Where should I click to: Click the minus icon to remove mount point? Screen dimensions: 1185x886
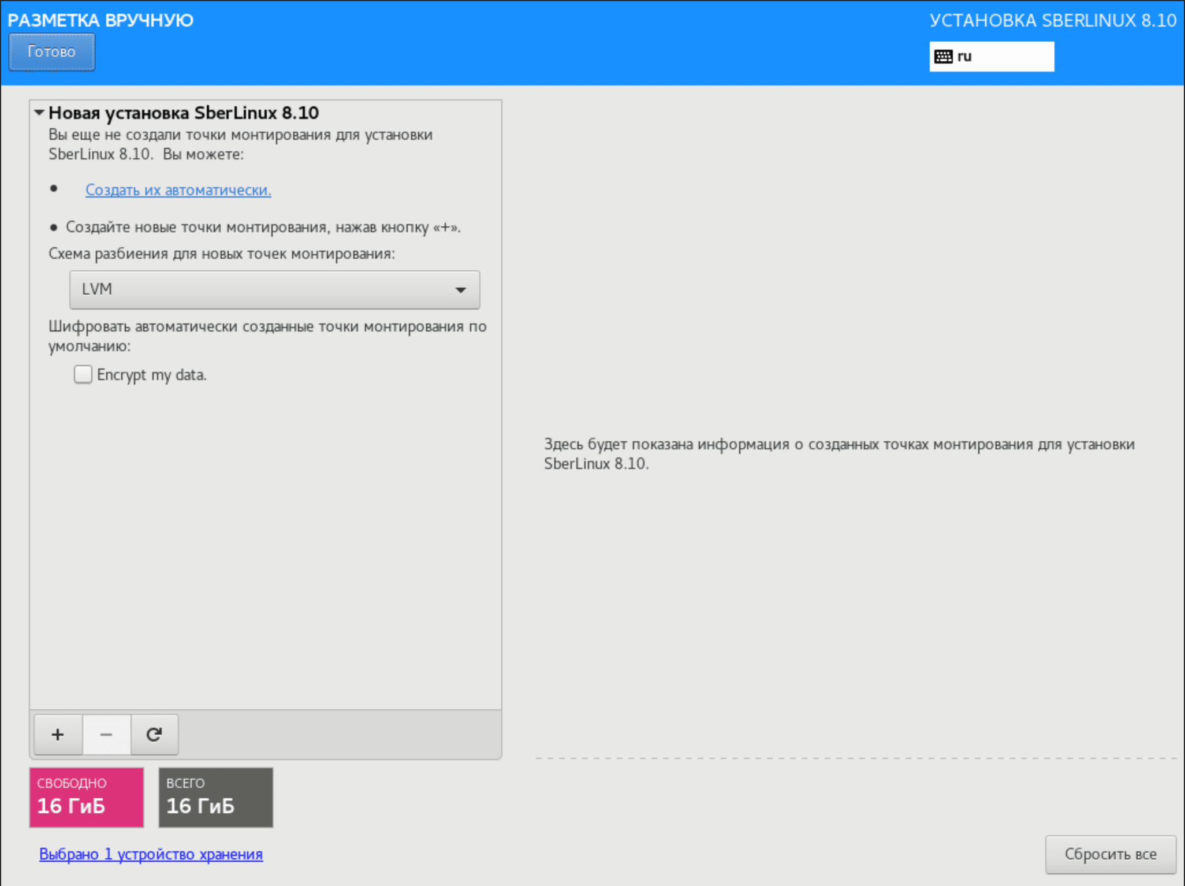click(x=106, y=734)
